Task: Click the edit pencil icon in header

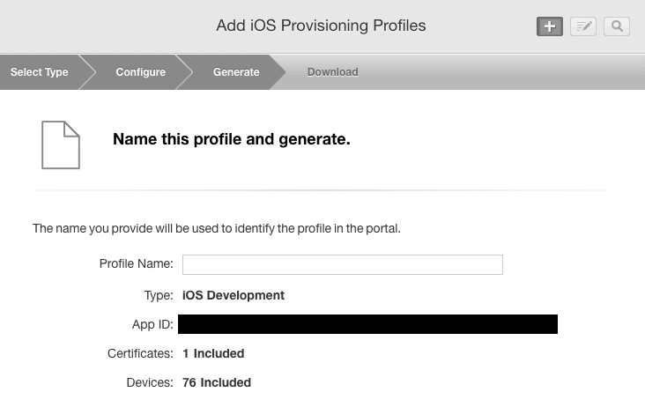Action: tap(583, 26)
